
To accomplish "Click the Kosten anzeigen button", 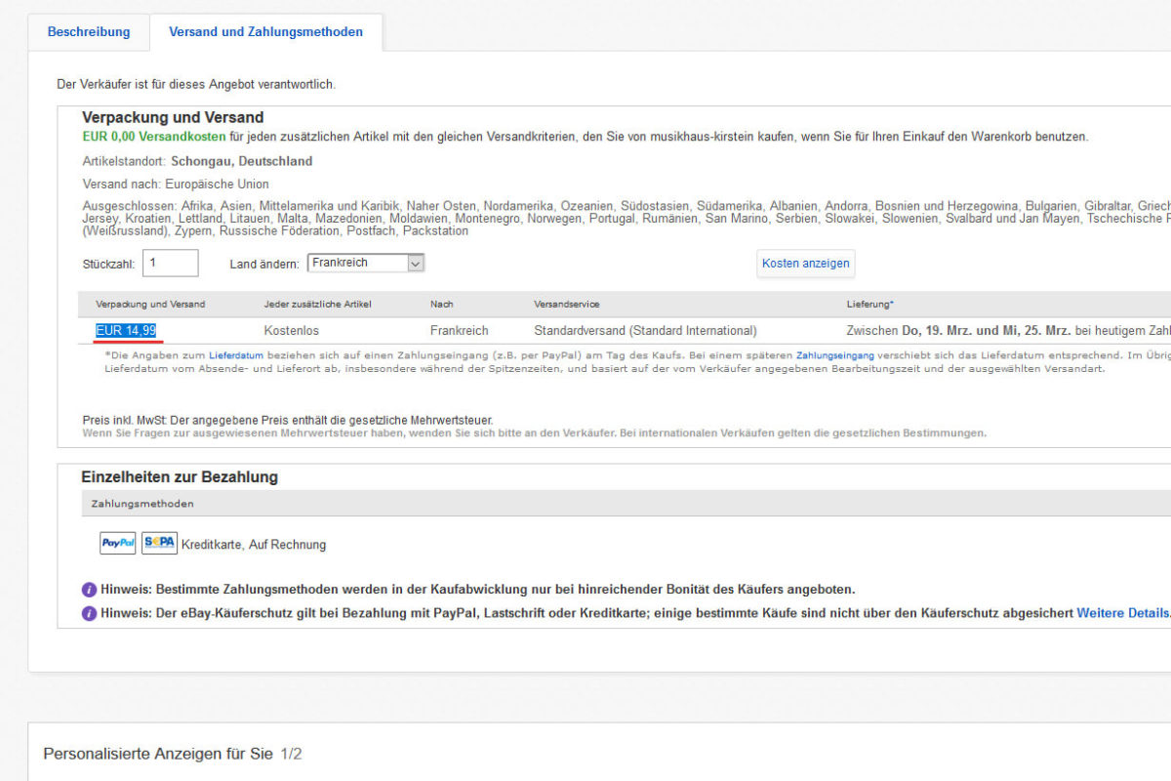I will (806, 264).
